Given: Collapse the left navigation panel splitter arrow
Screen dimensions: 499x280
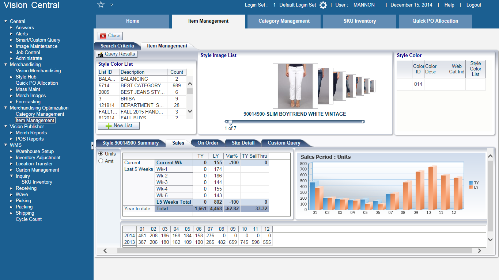Looking at the screenshot, I should pyautogui.click(x=92, y=146).
